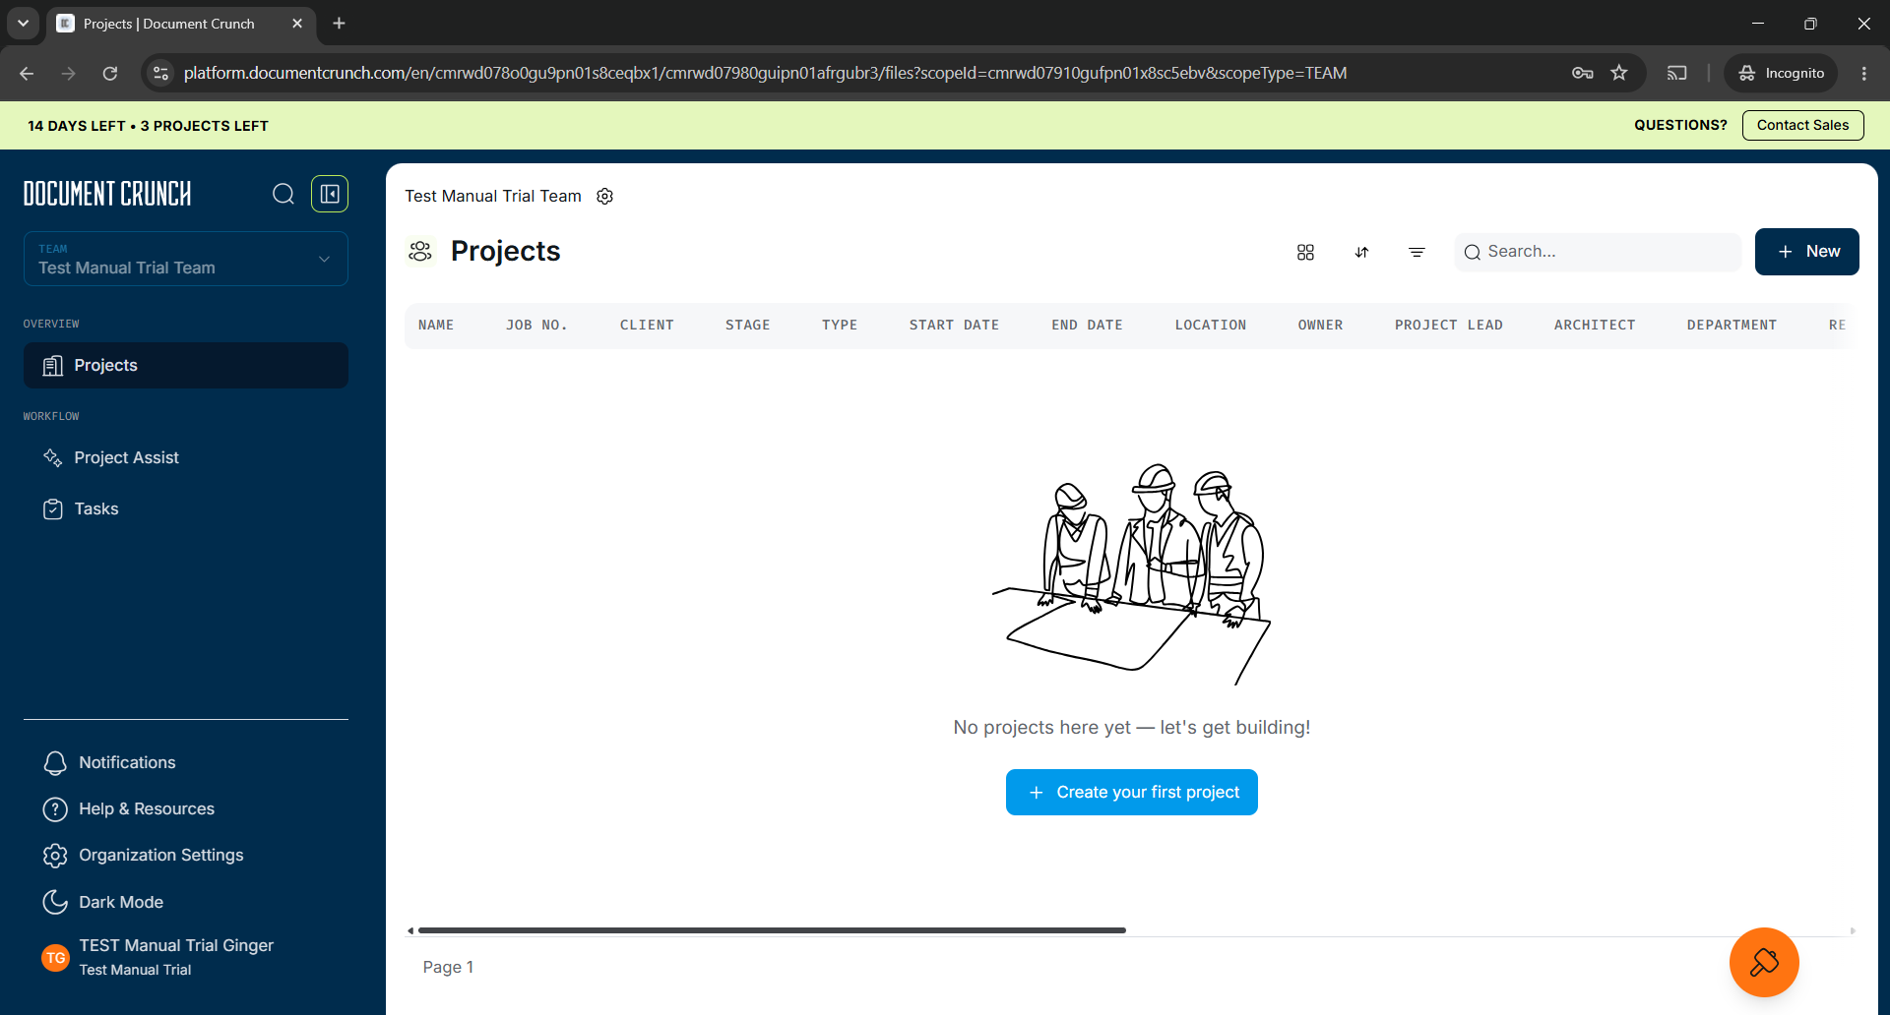Click the PROJECT LEAD column header
1890x1015 pixels.
pyautogui.click(x=1448, y=326)
